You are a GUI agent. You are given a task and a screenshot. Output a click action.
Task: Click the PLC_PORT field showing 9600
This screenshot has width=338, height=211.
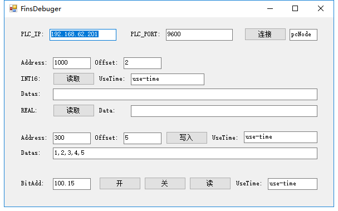click(199, 35)
